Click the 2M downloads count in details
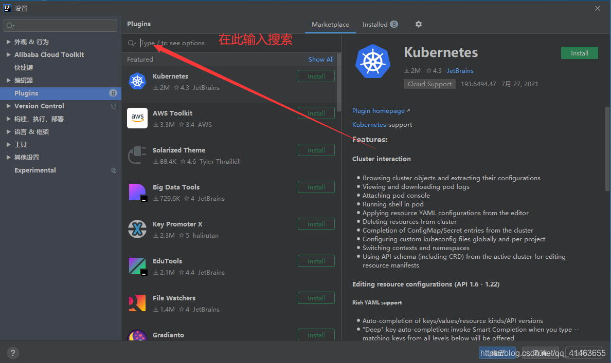Image resolution: width=611 pixels, height=363 pixels. (x=412, y=70)
